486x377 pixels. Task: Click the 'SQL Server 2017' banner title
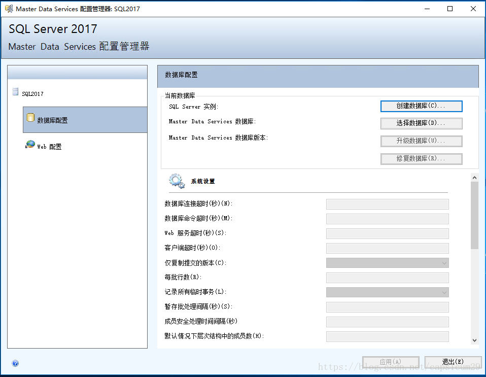(x=53, y=29)
